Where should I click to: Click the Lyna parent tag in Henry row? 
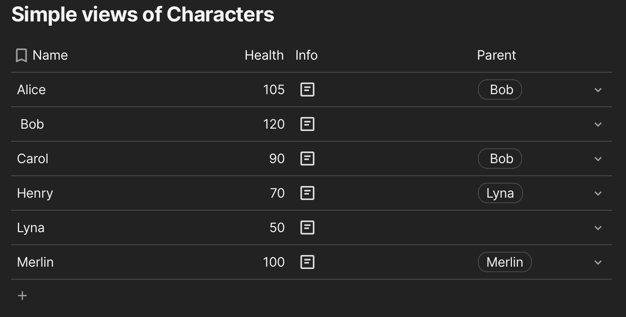pos(500,193)
